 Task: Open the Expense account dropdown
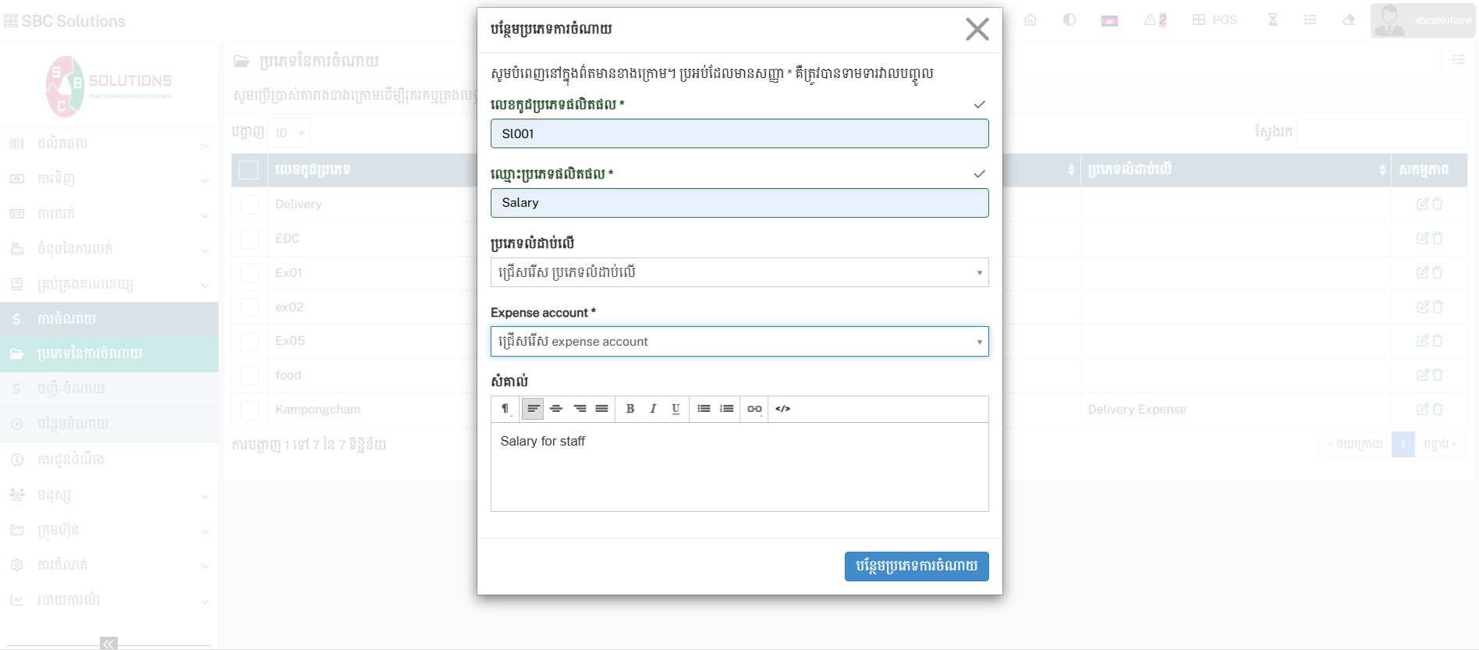pos(739,342)
